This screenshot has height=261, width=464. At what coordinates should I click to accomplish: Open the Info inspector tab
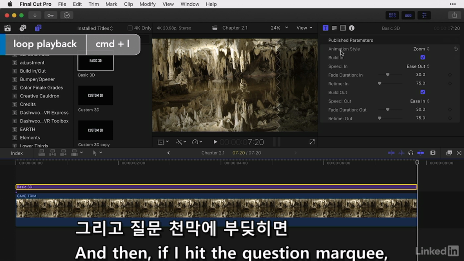click(352, 28)
